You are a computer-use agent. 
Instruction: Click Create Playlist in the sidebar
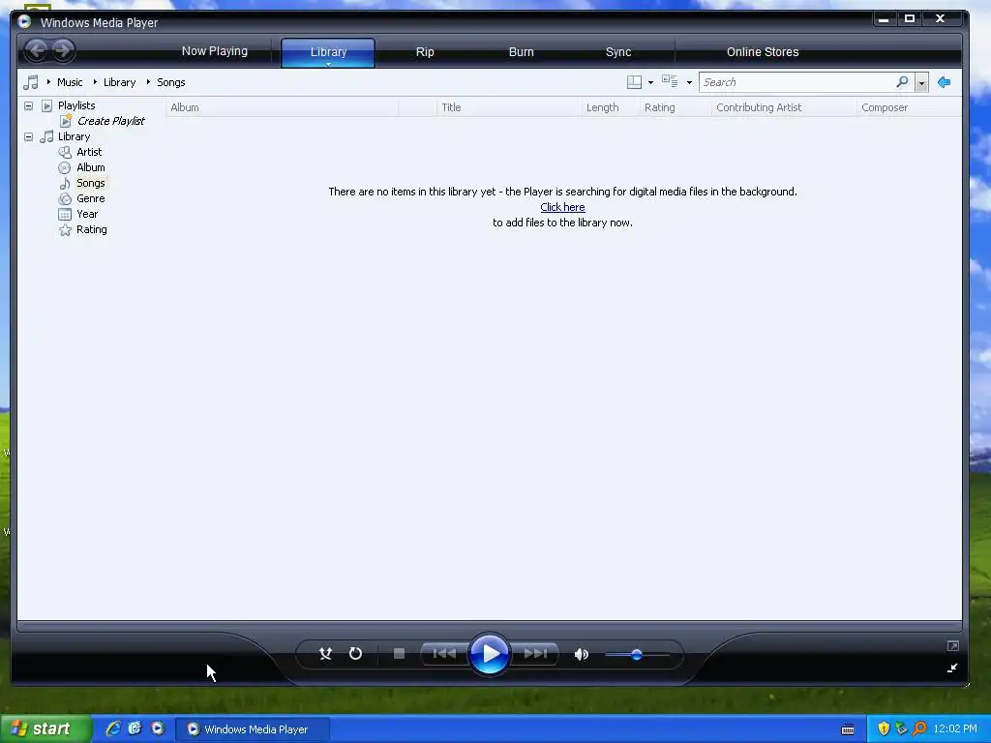[110, 121]
